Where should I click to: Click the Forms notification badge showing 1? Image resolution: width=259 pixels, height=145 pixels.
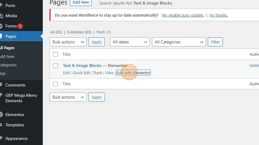pos(20,26)
